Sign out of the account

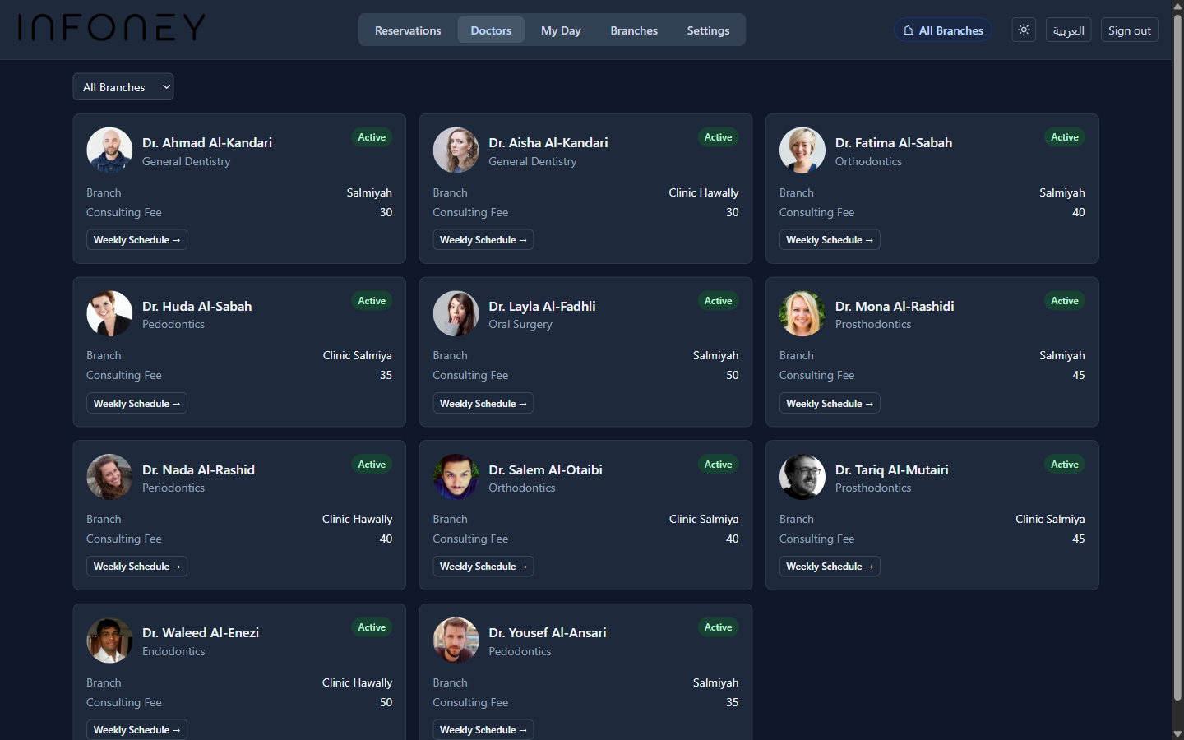tap(1129, 30)
